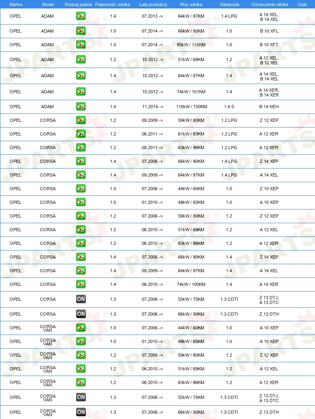Select the ON diesel icon in the CORSA VAN Z 13 DTH row
This screenshot has height=419, width=315.
coord(81,412)
